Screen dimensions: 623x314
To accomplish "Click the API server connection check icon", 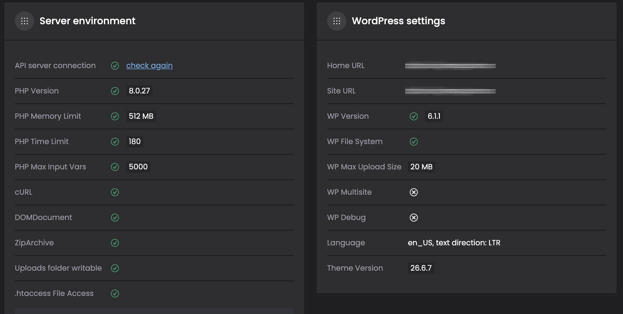I will 115,66.
